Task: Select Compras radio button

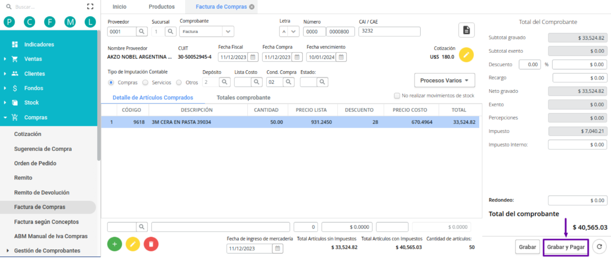Action: click(111, 82)
